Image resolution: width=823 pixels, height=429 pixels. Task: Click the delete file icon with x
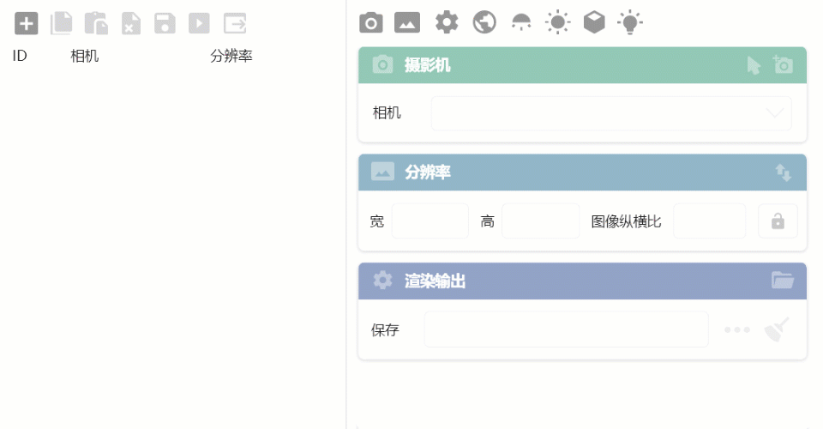click(x=130, y=24)
